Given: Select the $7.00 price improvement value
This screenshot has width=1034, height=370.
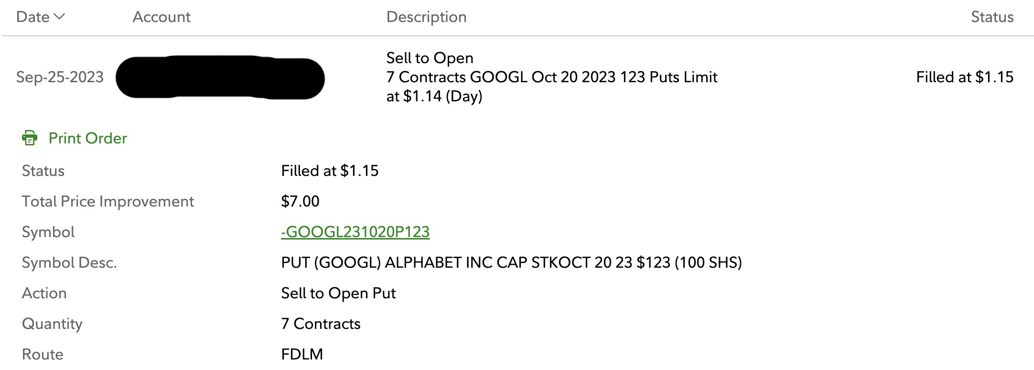Looking at the screenshot, I should pyautogui.click(x=300, y=201).
